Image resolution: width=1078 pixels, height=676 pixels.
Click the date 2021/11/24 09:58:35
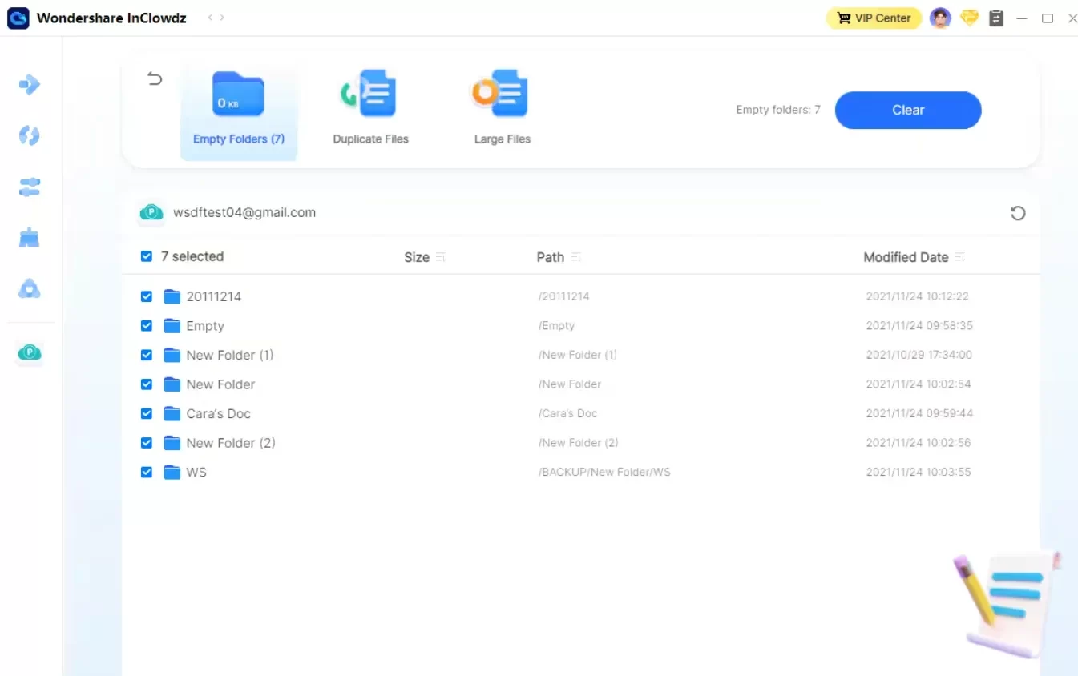click(919, 326)
